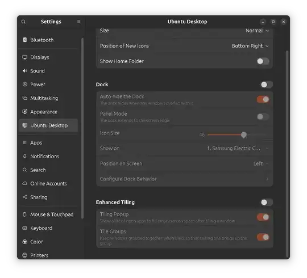This screenshot has height=278, width=307.
Task: Toggle Panel Mode switch
Action: pos(263,117)
